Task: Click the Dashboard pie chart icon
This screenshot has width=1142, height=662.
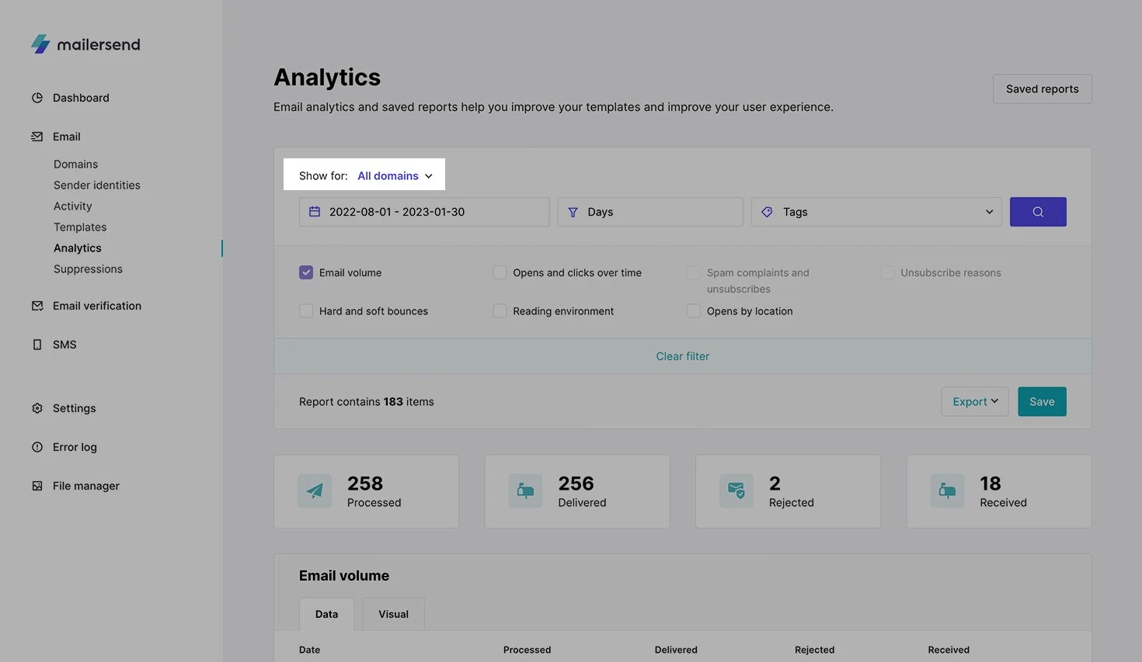Action: (x=37, y=98)
